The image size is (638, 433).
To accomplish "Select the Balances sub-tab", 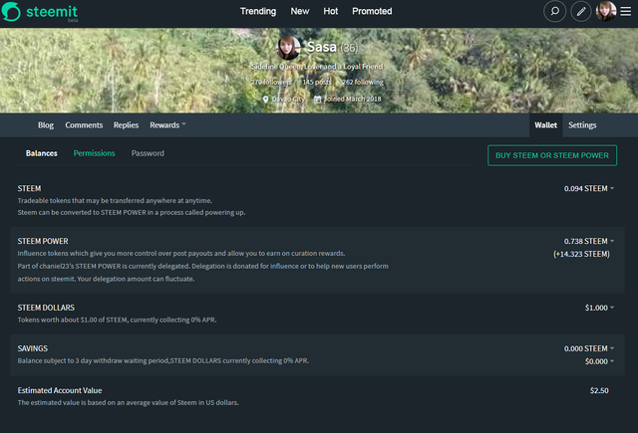I will click(x=42, y=153).
